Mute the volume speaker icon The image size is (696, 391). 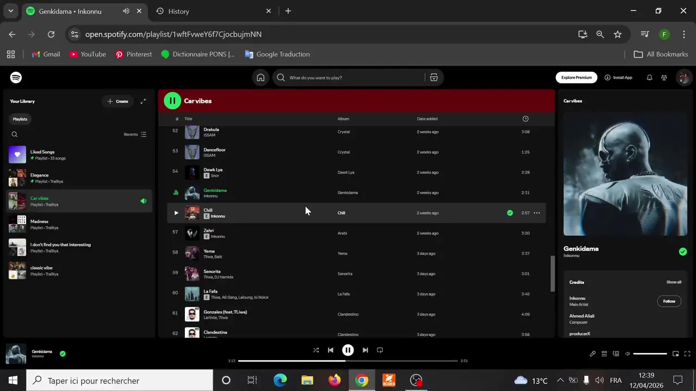627,354
